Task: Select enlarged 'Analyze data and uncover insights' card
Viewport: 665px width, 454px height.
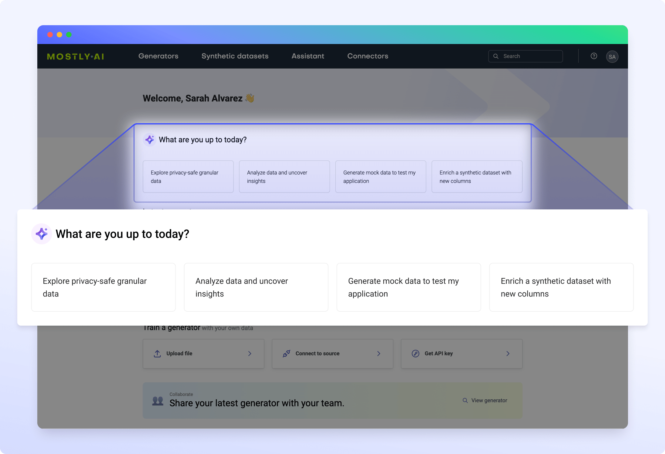Action: pos(256,287)
